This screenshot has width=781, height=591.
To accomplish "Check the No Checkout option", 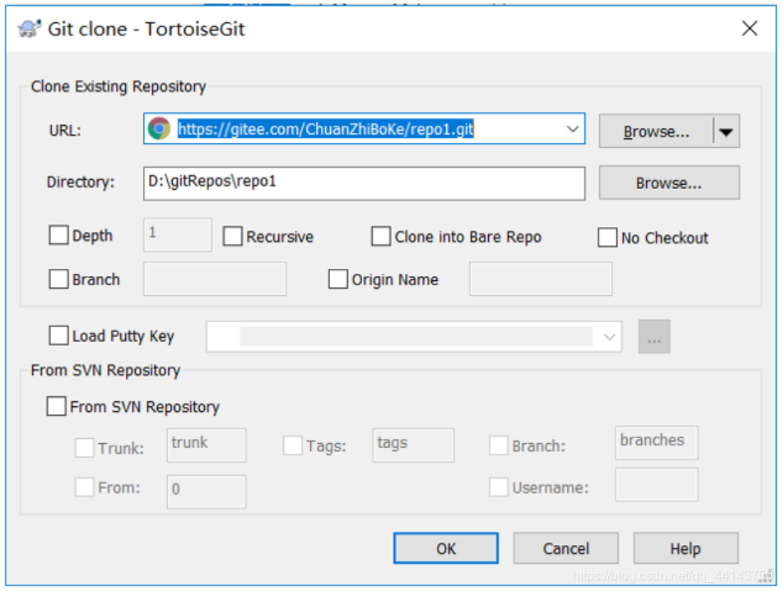I will [x=607, y=238].
